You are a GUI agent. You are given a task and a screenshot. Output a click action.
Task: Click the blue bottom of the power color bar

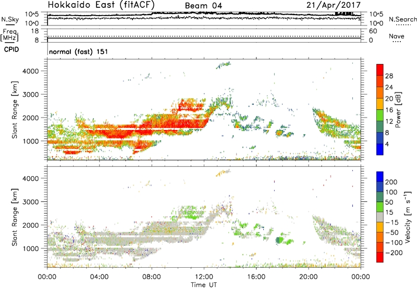380,149
